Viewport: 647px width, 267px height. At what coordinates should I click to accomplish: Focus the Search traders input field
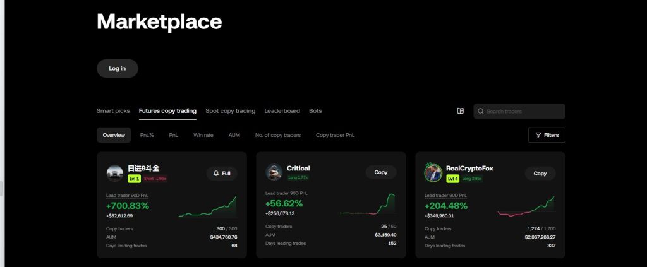[519, 111]
